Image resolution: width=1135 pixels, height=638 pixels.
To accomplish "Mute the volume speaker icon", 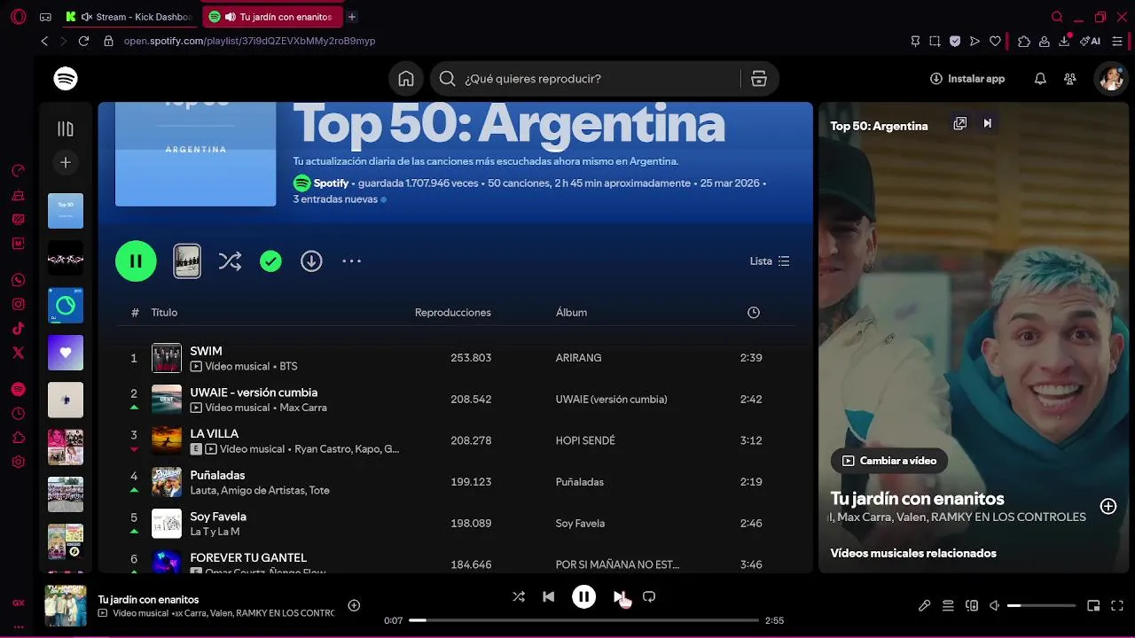I will pos(995,606).
